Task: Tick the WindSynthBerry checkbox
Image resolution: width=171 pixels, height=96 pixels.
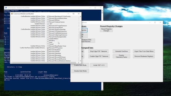Action: tap(48, 39)
